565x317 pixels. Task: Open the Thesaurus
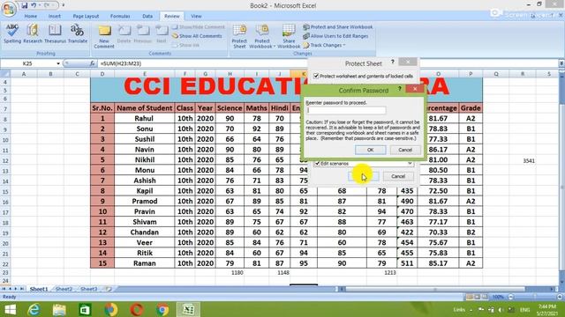[x=55, y=33]
